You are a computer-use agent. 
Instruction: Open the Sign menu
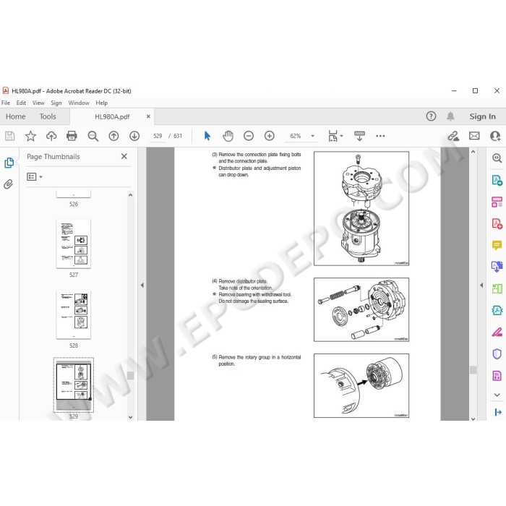pos(56,103)
